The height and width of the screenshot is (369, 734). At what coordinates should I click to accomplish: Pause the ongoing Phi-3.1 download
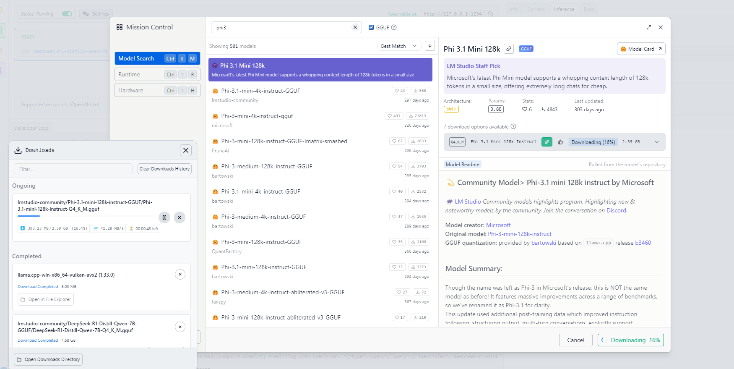(164, 217)
